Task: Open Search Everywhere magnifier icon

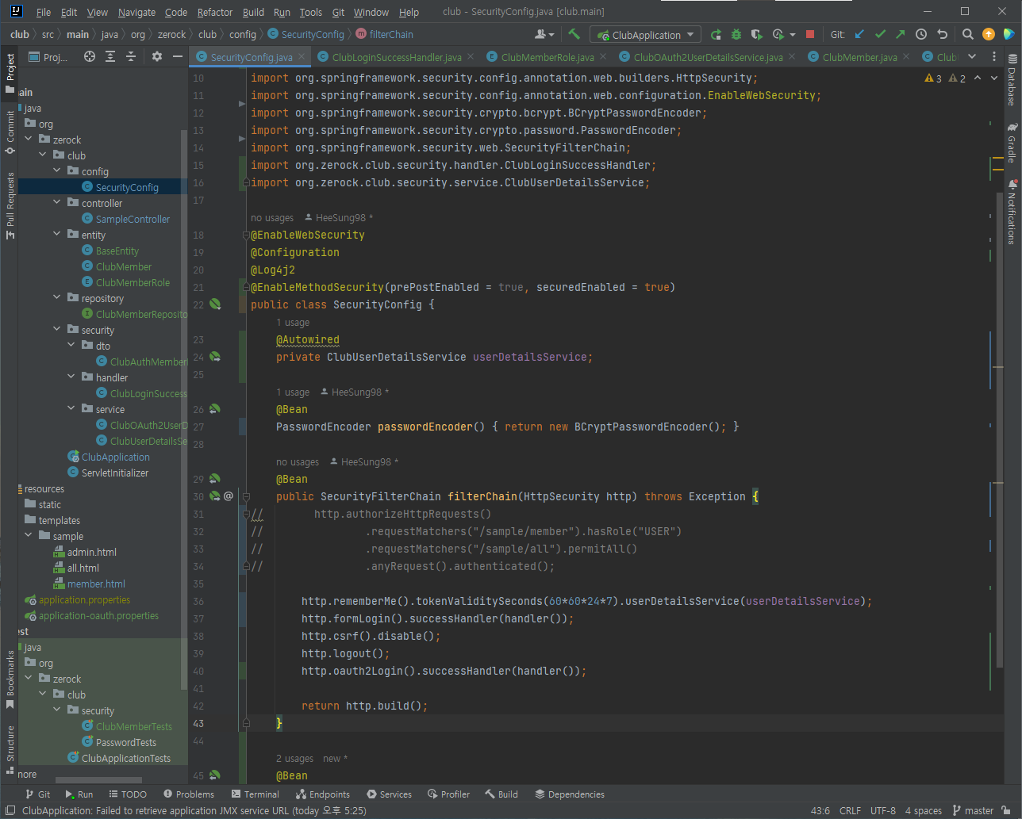Action: click(x=967, y=34)
